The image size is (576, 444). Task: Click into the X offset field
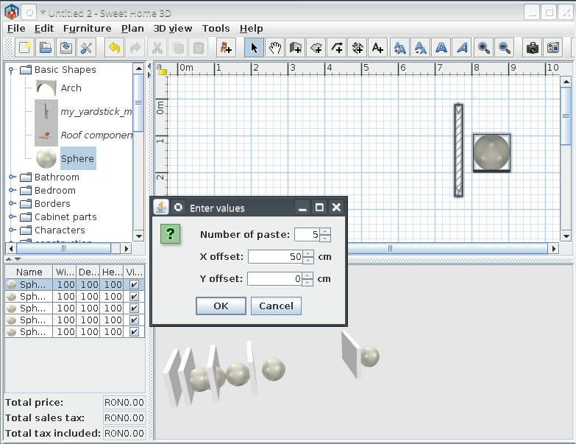point(276,257)
